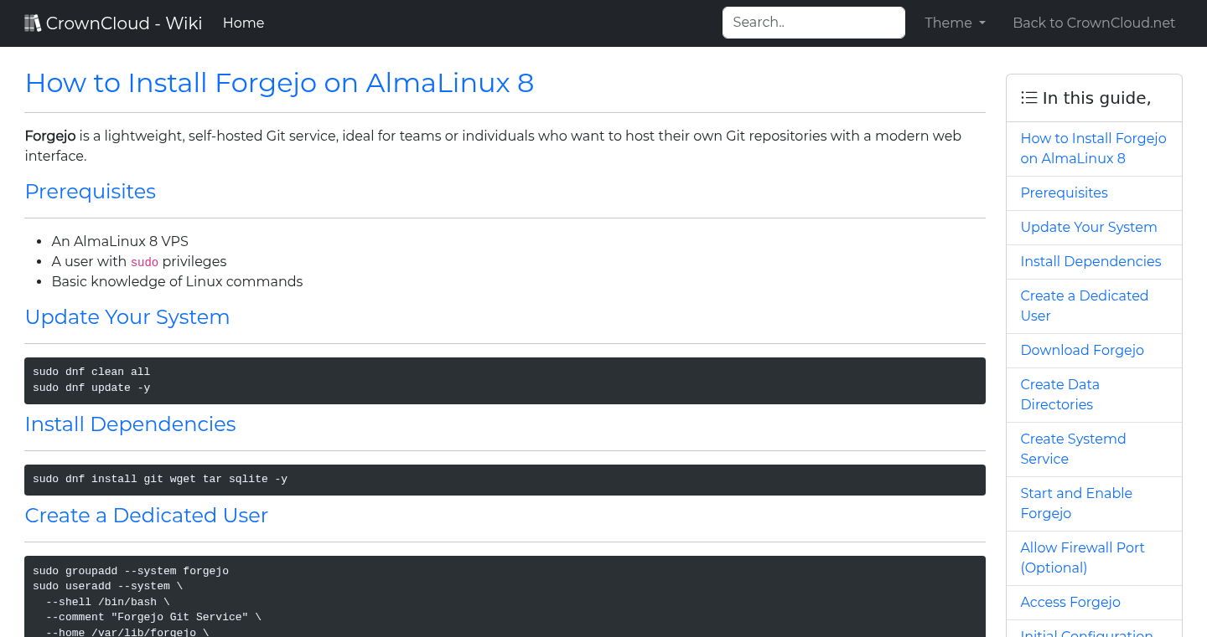Select 'Create Systemd Service' in the guide
This screenshot has width=1207, height=637.
[1073, 449]
